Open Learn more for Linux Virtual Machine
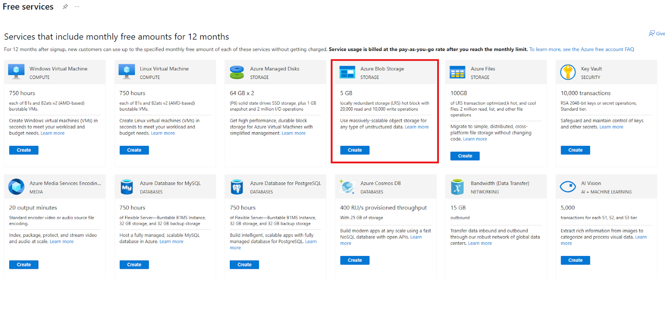This screenshot has height=315, width=665. (x=163, y=133)
